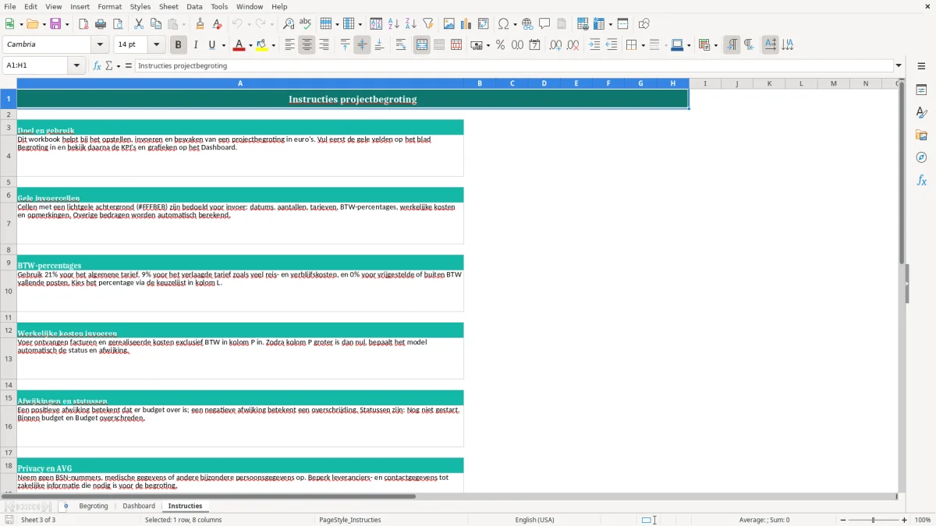This screenshot has width=936, height=526.
Task: Insert pivot table
Action: click(x=484, y=24)
